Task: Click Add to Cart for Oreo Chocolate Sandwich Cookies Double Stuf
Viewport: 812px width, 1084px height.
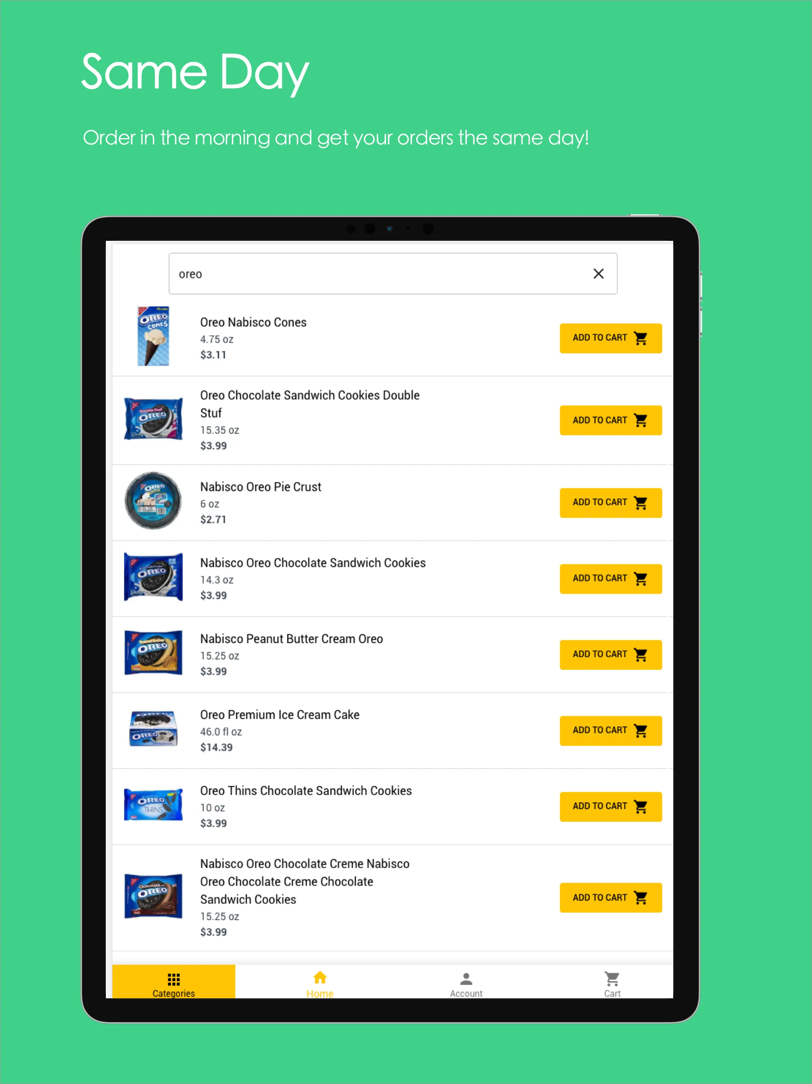Action: [x=610, y=420]
